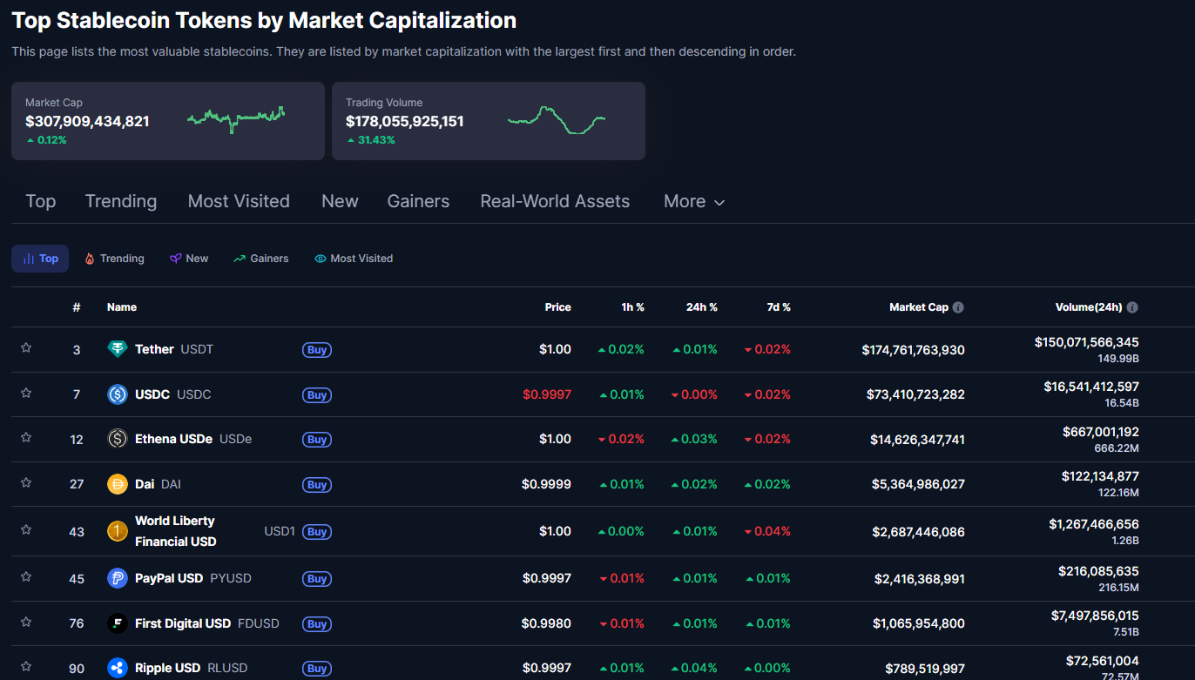Click USDC price $0.9997 in red
The height and width of the screenshot is (680, 1195).
(547, 394)
